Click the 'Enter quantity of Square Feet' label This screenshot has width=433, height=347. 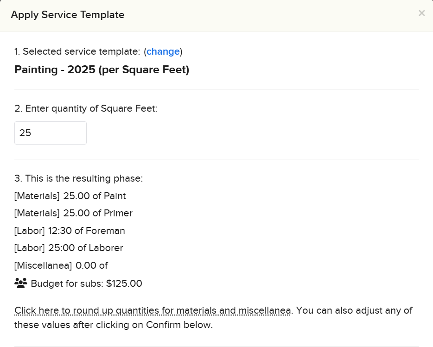(x=86, y=108)
